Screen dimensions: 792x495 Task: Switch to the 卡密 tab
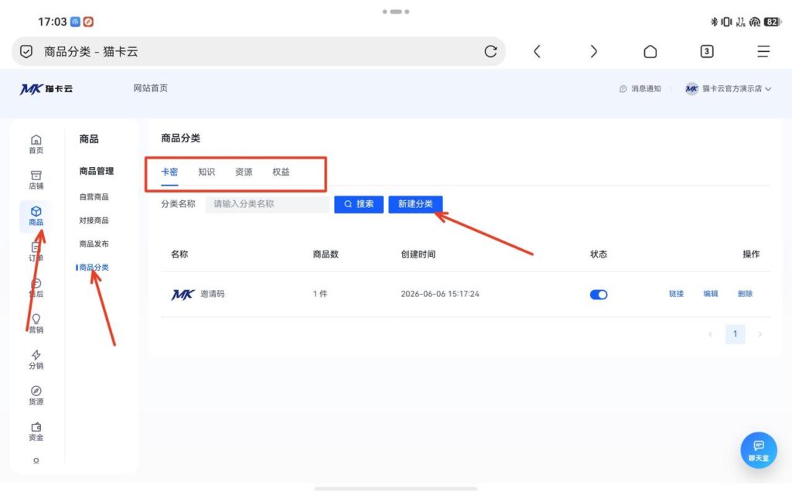pyautogui.click(x=169, y=172)
